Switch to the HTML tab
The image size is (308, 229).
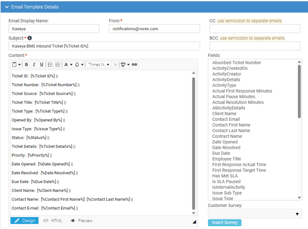click(x=53, y=221)
